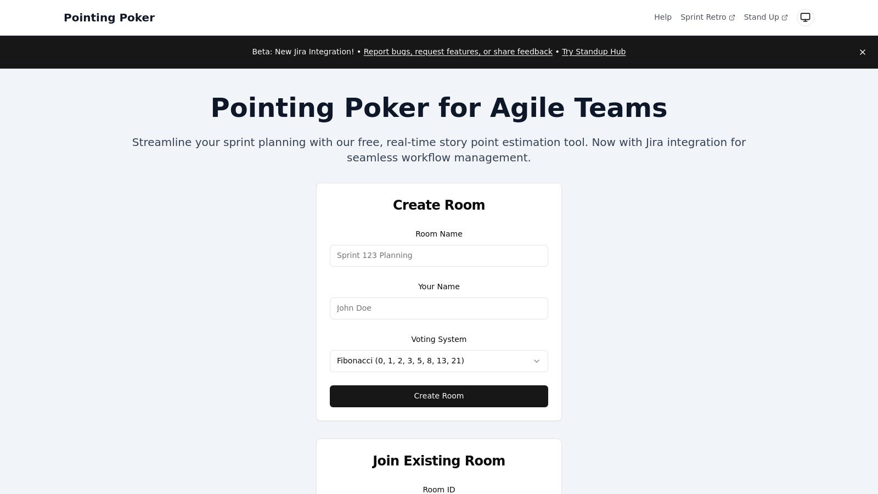This screenshot has width=878, height=494.
Task: Click the Voting System label
Action: [438, 339]
